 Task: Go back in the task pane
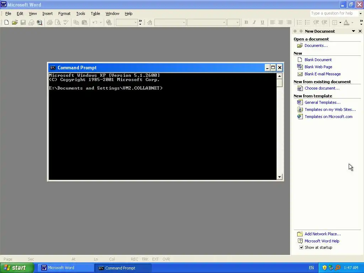click(x=295, y=31)
